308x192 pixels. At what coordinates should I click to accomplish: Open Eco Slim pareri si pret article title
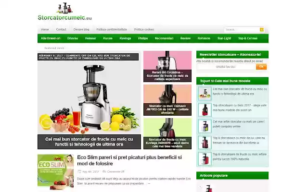point(129,160)
